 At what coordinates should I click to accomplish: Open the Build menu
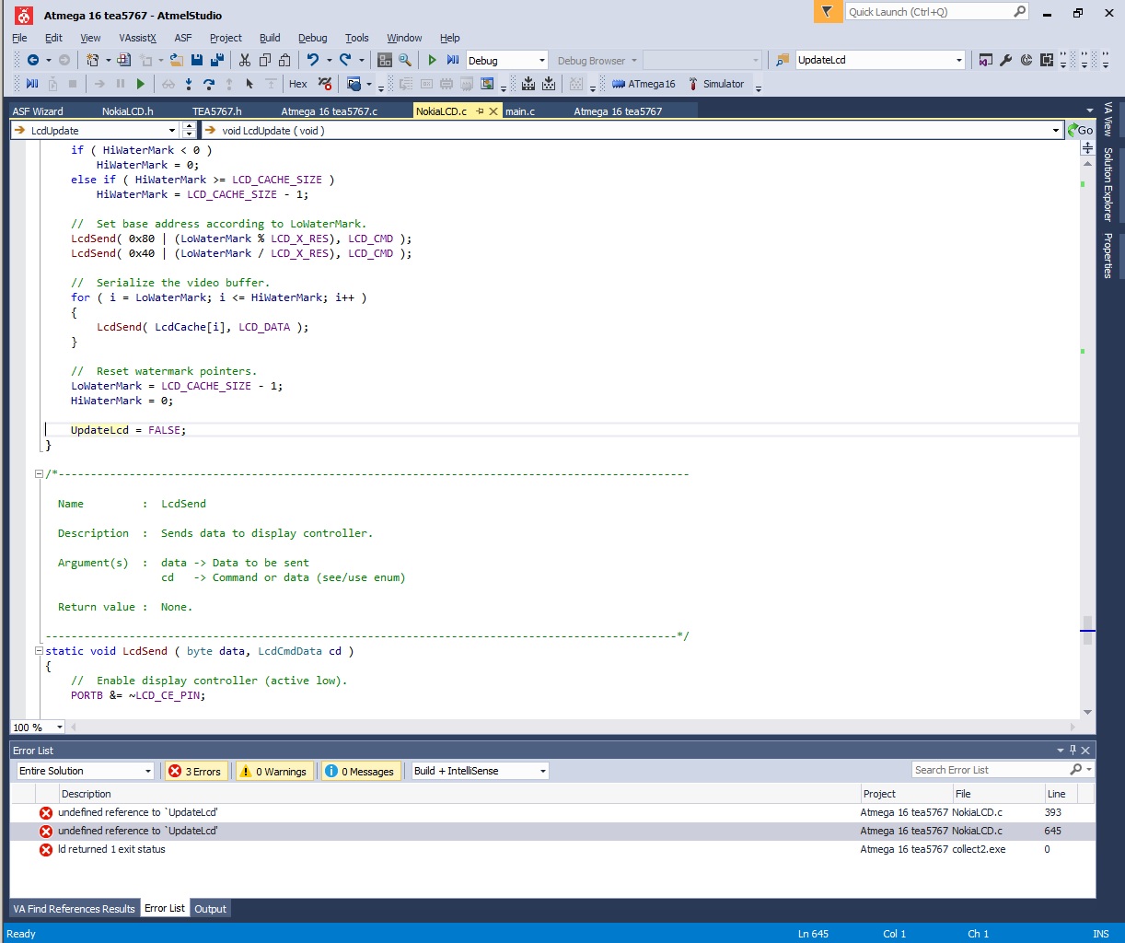270,38
